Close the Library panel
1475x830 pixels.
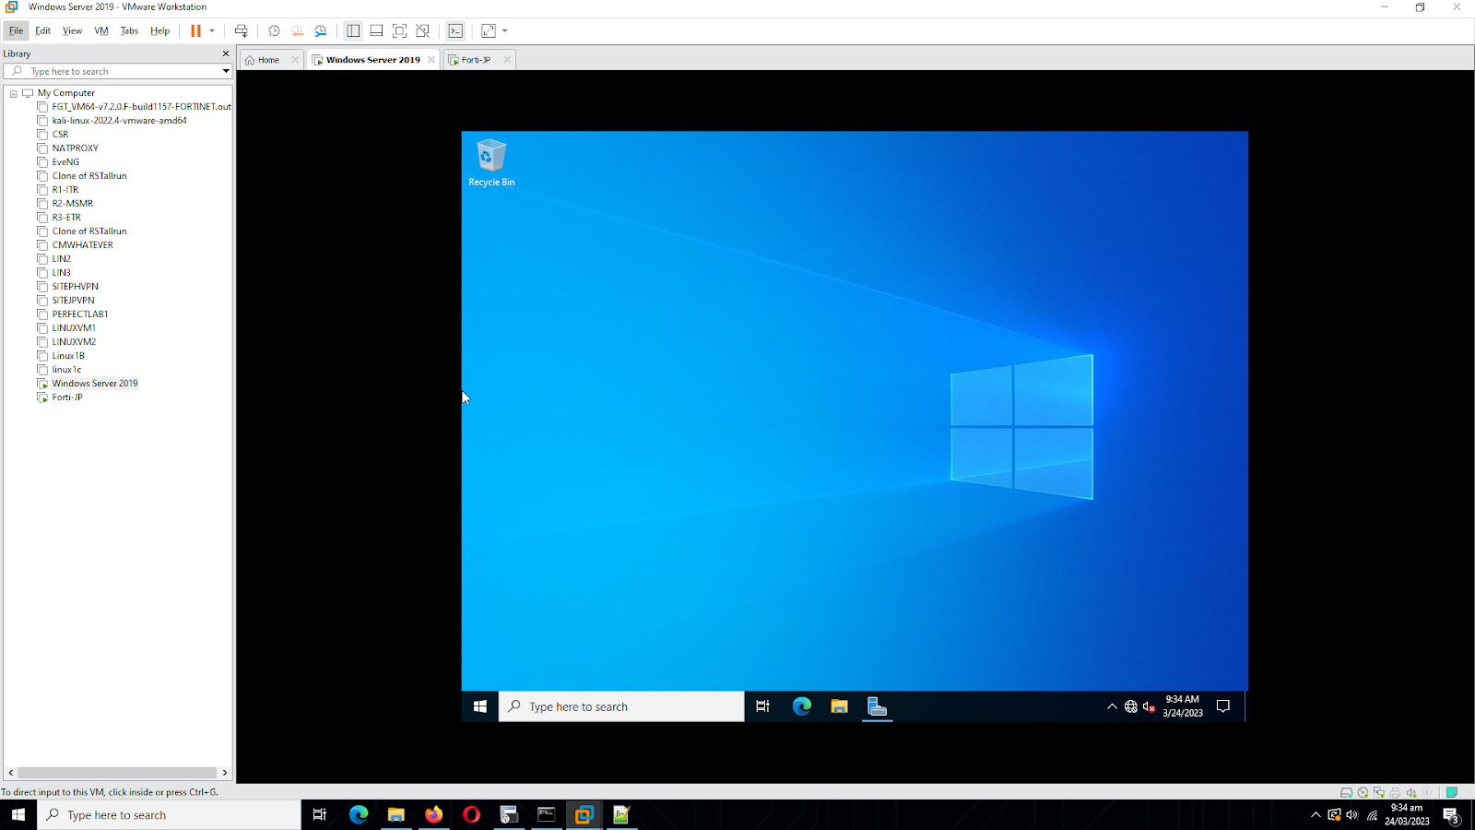pos(226,53)
